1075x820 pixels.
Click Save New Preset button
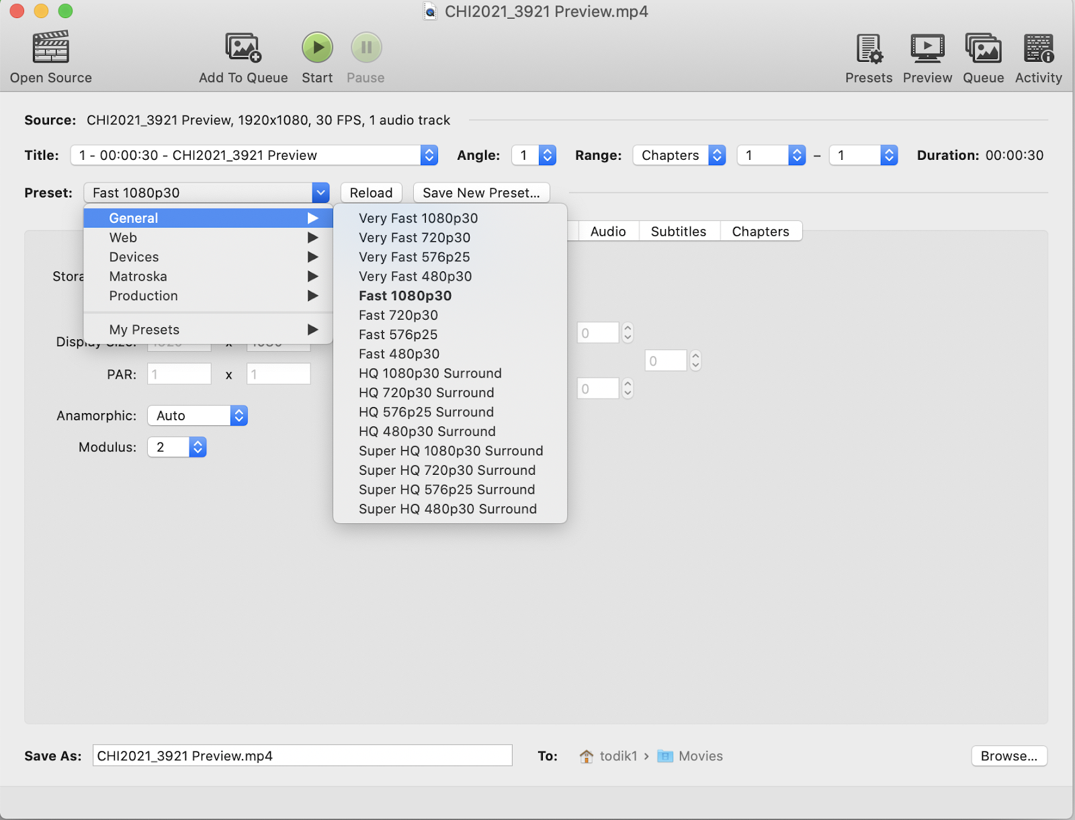click(481, 193)
